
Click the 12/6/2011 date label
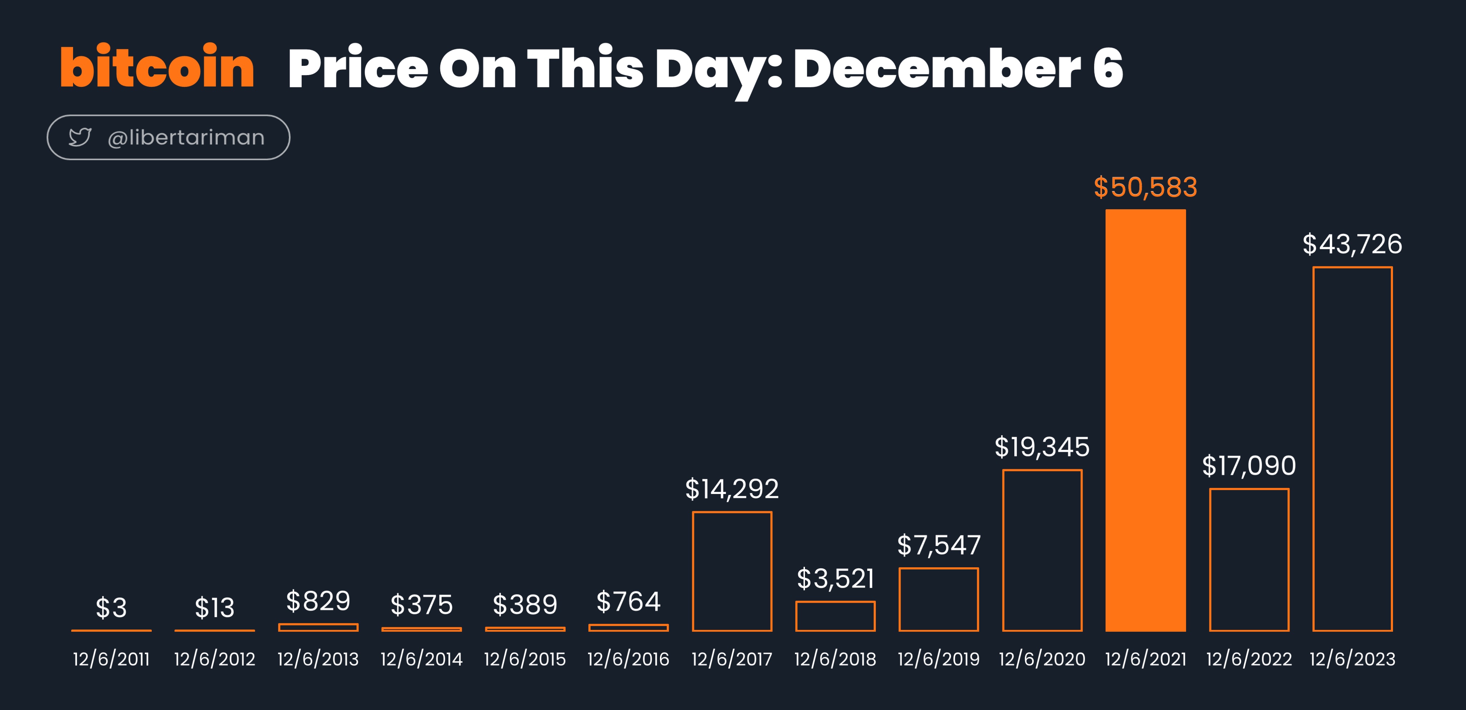click(112, 659)
